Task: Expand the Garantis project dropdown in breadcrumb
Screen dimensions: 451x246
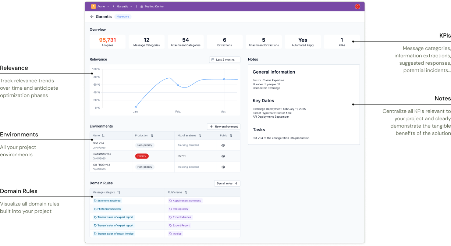Action: pyautogui.click(x=131, y=7)
